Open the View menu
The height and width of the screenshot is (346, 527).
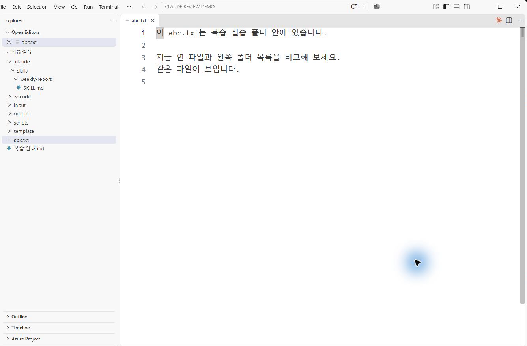[x=59, y=7]
